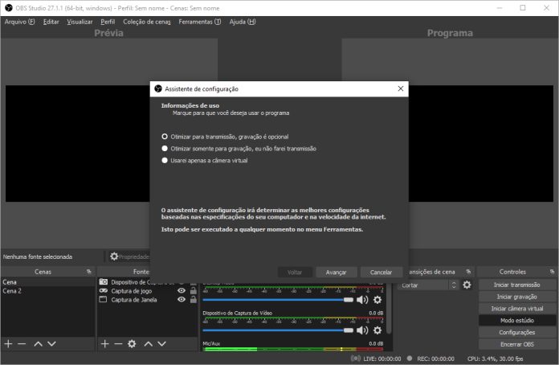The width and height of the screenshot is (559, 365).
Task: Click the Mic/Aux audio level meter
Action: (x=292, y=349)
